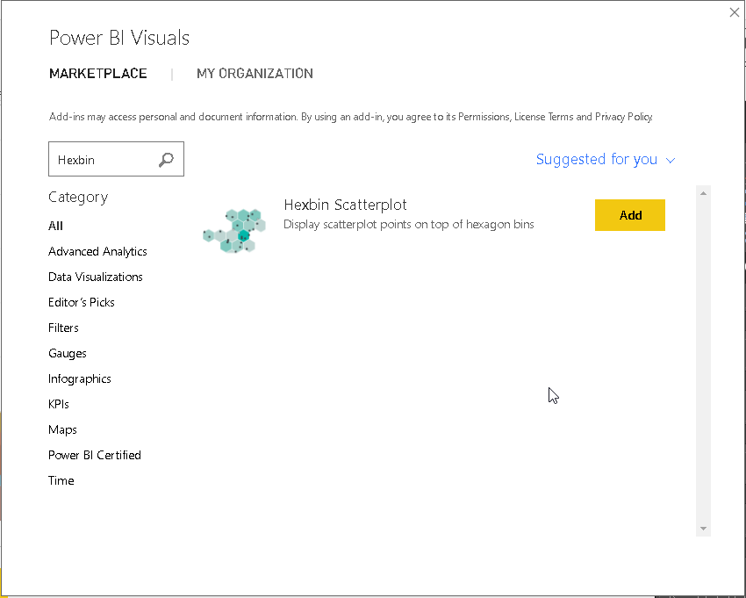Viewport: 746px width, 598px height.
Task: Switch to the My Organization tab
Action: [255, 73]
